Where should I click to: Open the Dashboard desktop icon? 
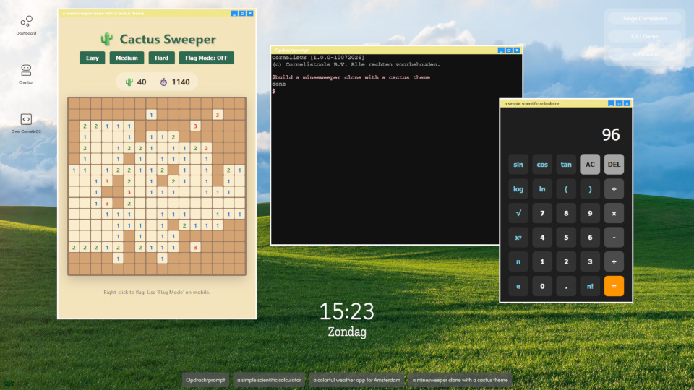(26, 25)
